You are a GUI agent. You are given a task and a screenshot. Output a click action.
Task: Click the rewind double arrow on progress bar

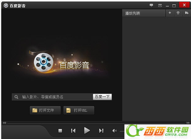click(x=4, y=123)
